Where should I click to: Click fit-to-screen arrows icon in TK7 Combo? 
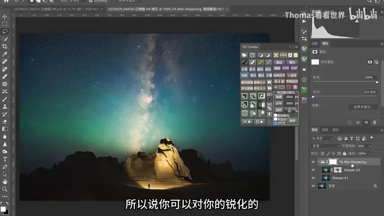click(276, 55)
